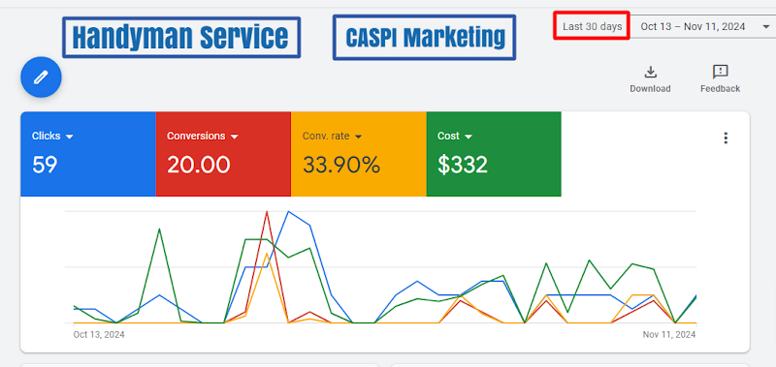
Task: Click the Oct 13, 2024 axis label
Action: tap(99, 335)
